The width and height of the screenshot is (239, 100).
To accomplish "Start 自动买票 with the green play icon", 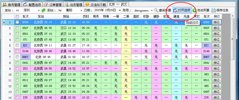I will 194,10.
